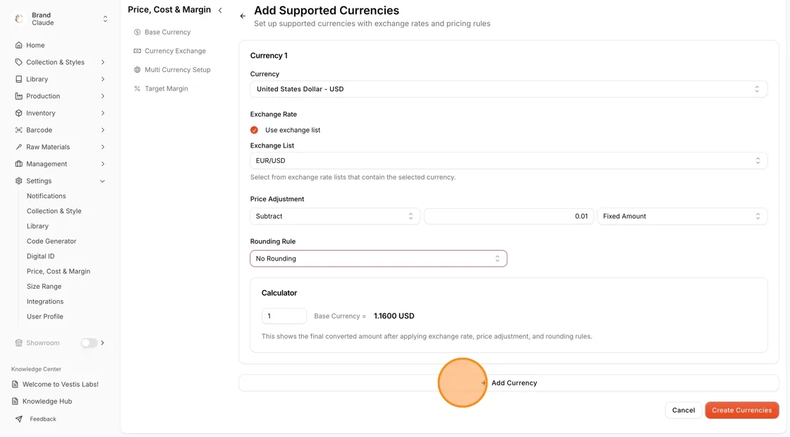Click the Calculator base currency input field
The height and width of the screenshot is (437, 790).
[x=284, y=316]
